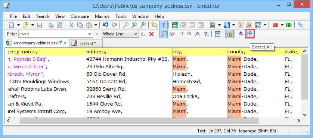Create a new file with New icon
The image size is (313, 138).
12,25
